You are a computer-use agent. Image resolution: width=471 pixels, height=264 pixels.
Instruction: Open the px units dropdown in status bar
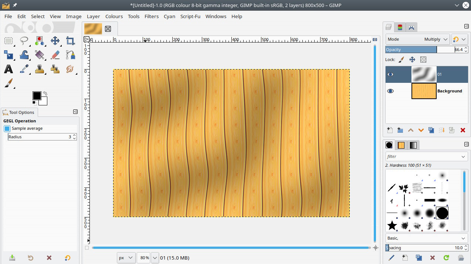click(x=126, y=258)
